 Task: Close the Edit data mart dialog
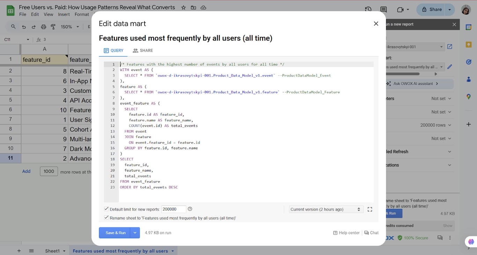[x=376, y=23]
